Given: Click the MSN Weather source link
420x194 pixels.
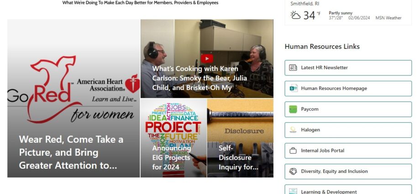Looking at the screenshot, I should click(388, 18).
